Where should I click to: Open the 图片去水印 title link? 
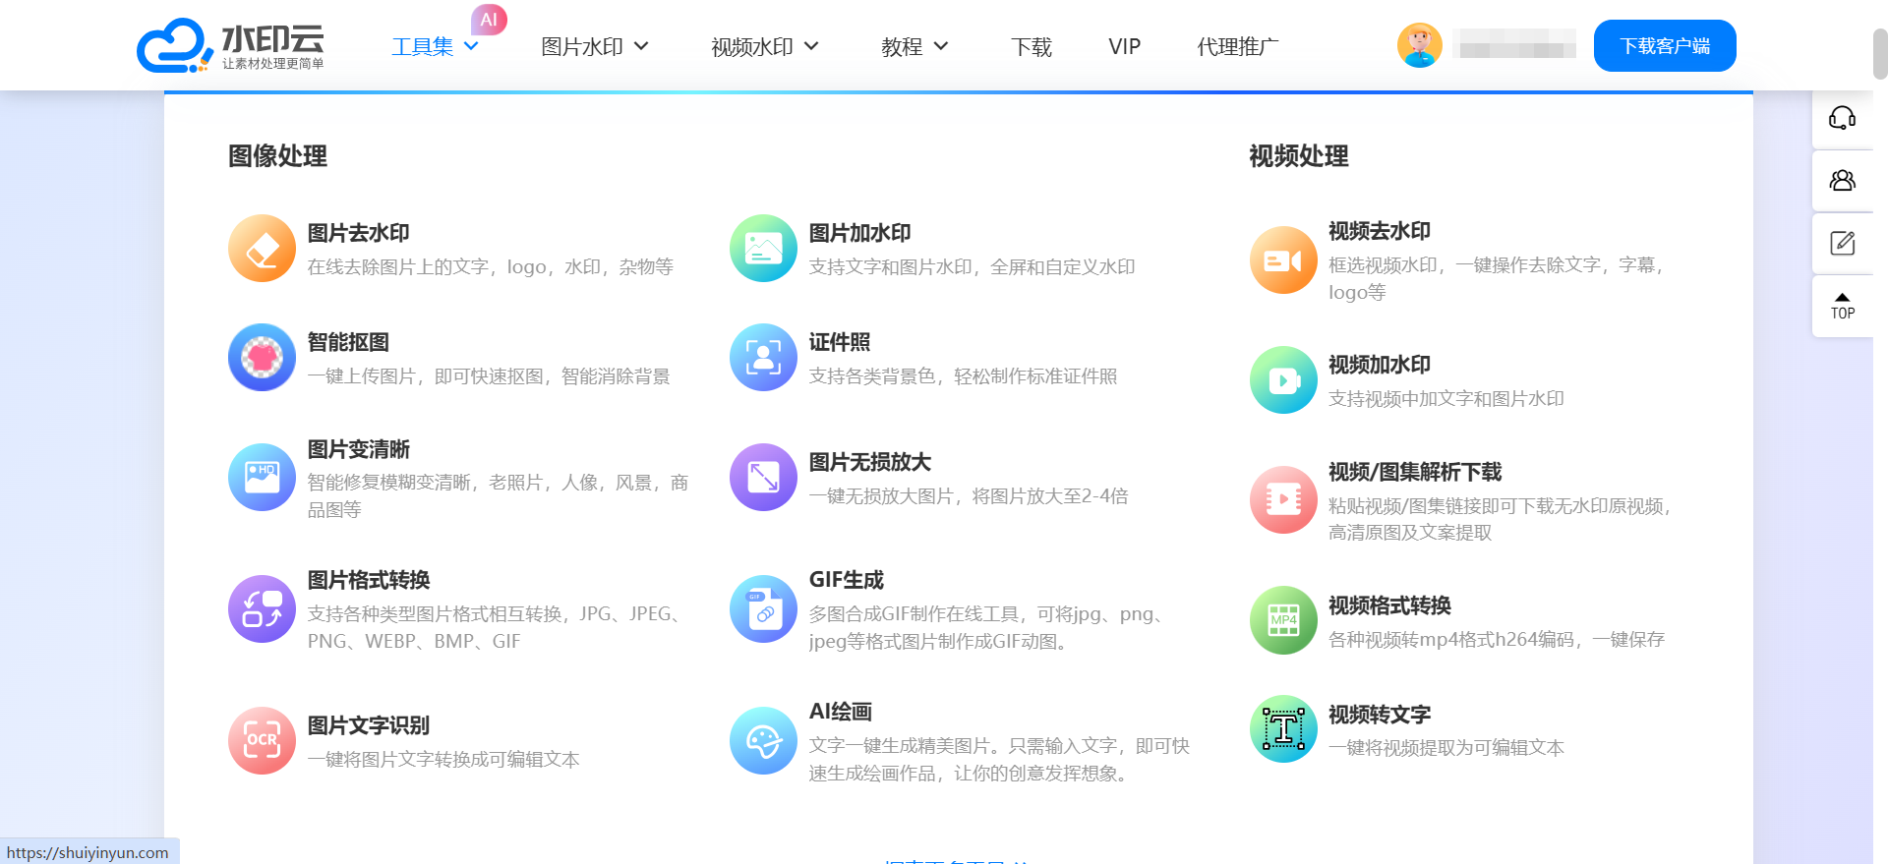click(x=358, y=233)
